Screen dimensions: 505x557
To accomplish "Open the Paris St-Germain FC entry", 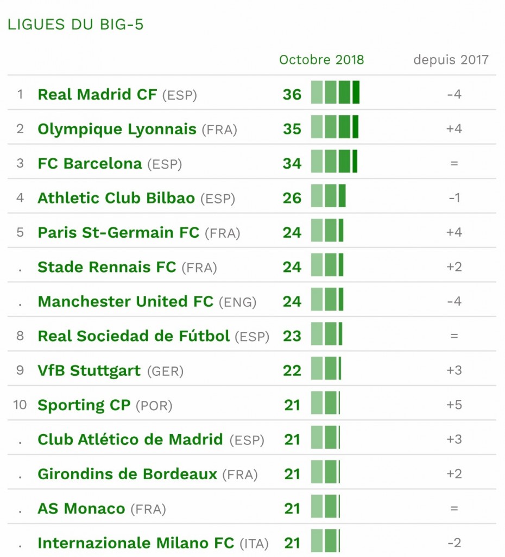I will tap(118, 232).
